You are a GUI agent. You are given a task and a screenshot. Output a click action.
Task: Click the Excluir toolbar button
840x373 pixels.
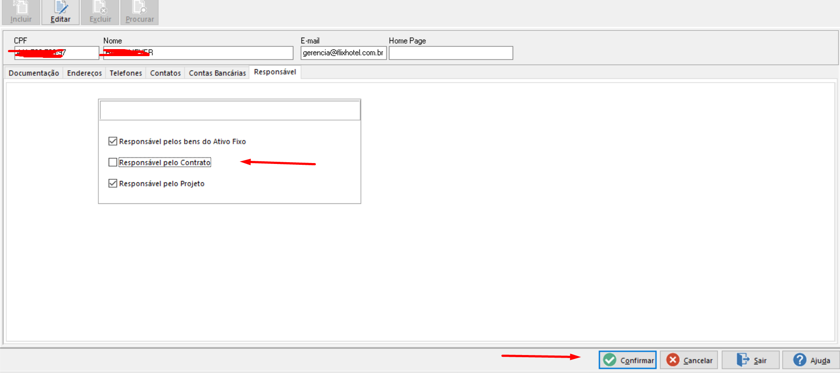coord(100,12)
